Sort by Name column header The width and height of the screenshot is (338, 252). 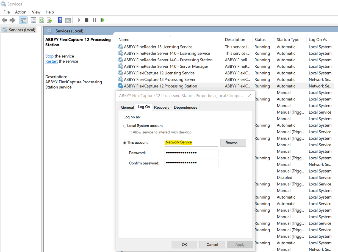click(x=170, y=40)
